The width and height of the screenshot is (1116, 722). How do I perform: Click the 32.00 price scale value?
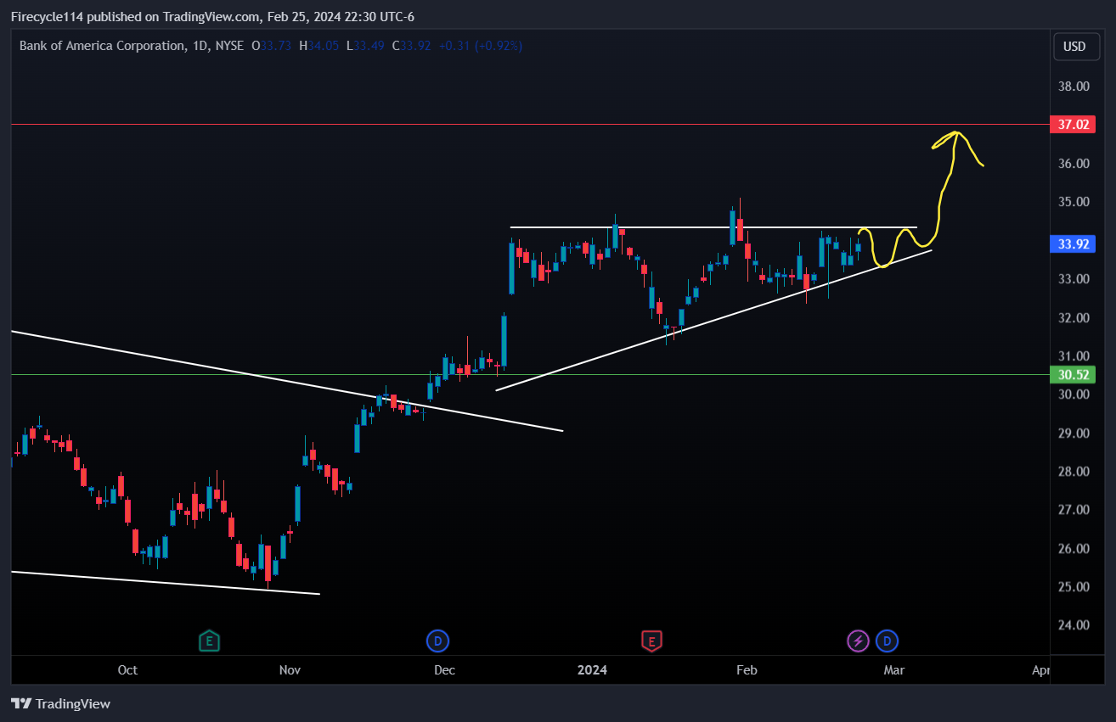click(x=1074, y=318)
